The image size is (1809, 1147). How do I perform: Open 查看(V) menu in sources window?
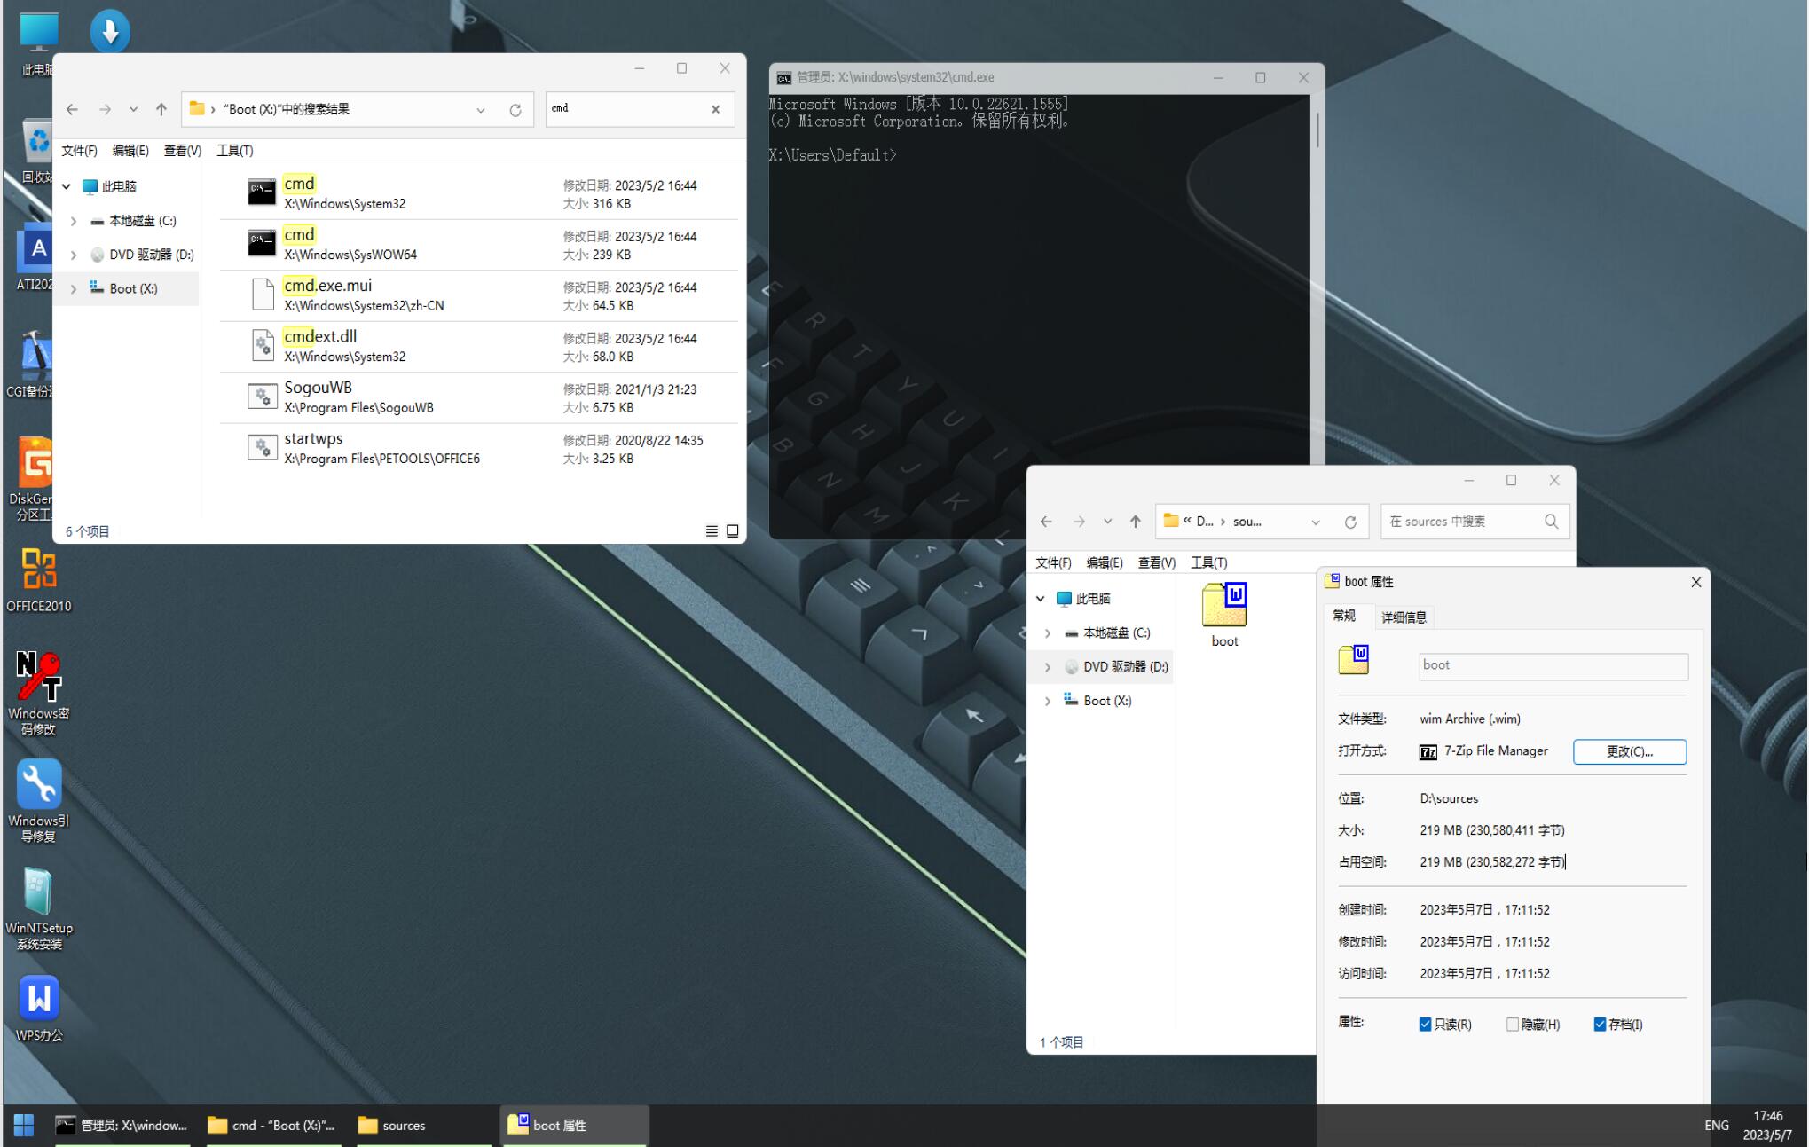point(1156,562)
